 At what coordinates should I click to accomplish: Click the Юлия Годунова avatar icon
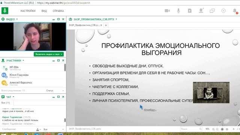coord(4,75)
